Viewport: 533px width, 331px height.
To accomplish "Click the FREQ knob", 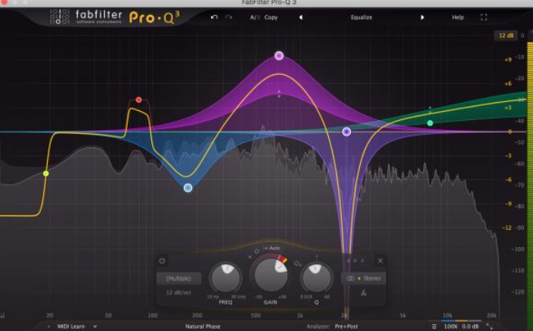I will click(x=226, y=278).
